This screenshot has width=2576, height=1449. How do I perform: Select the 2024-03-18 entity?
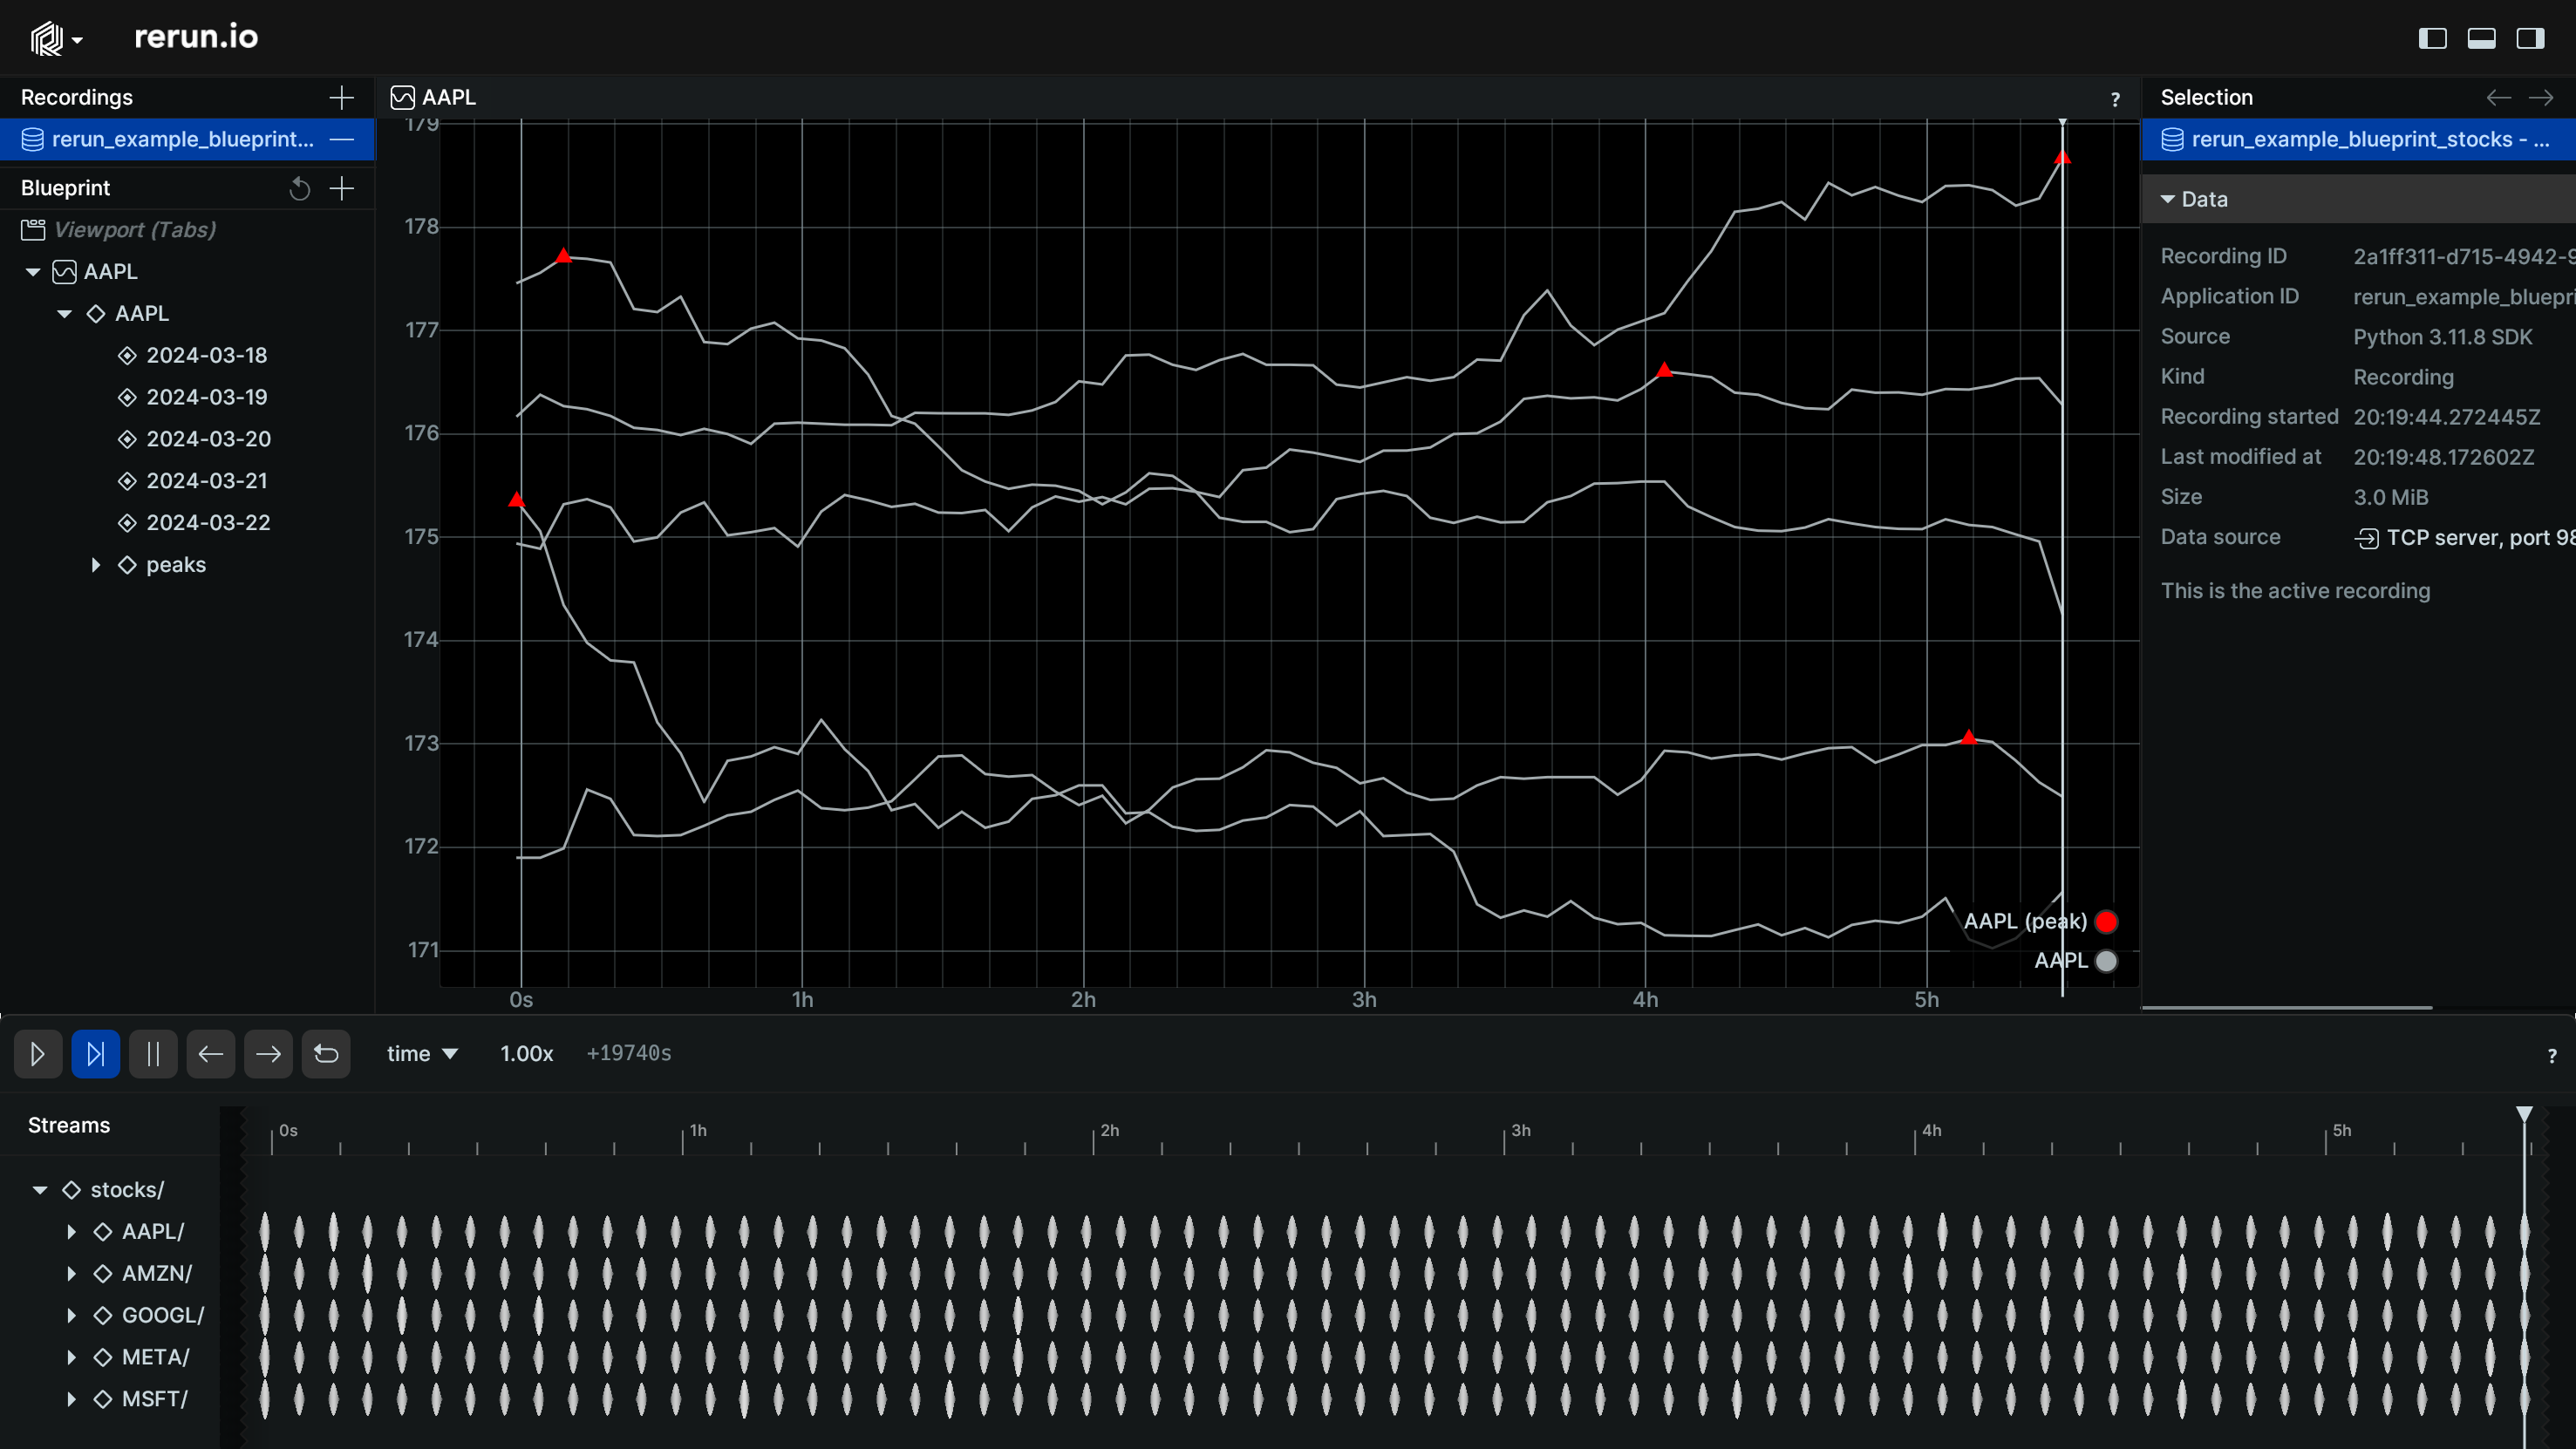pyautogui.click(x=206, y=356)
